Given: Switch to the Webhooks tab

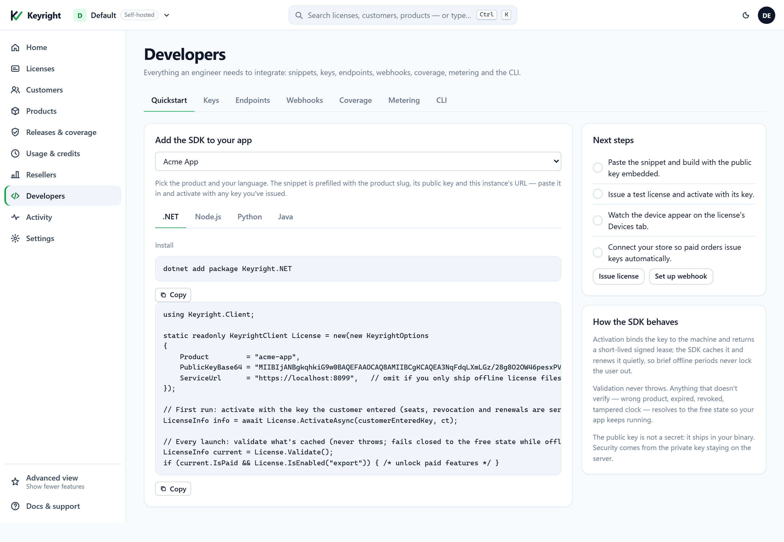Looking at the screenshot, I should pyautogui.click(x=304, y=100).
